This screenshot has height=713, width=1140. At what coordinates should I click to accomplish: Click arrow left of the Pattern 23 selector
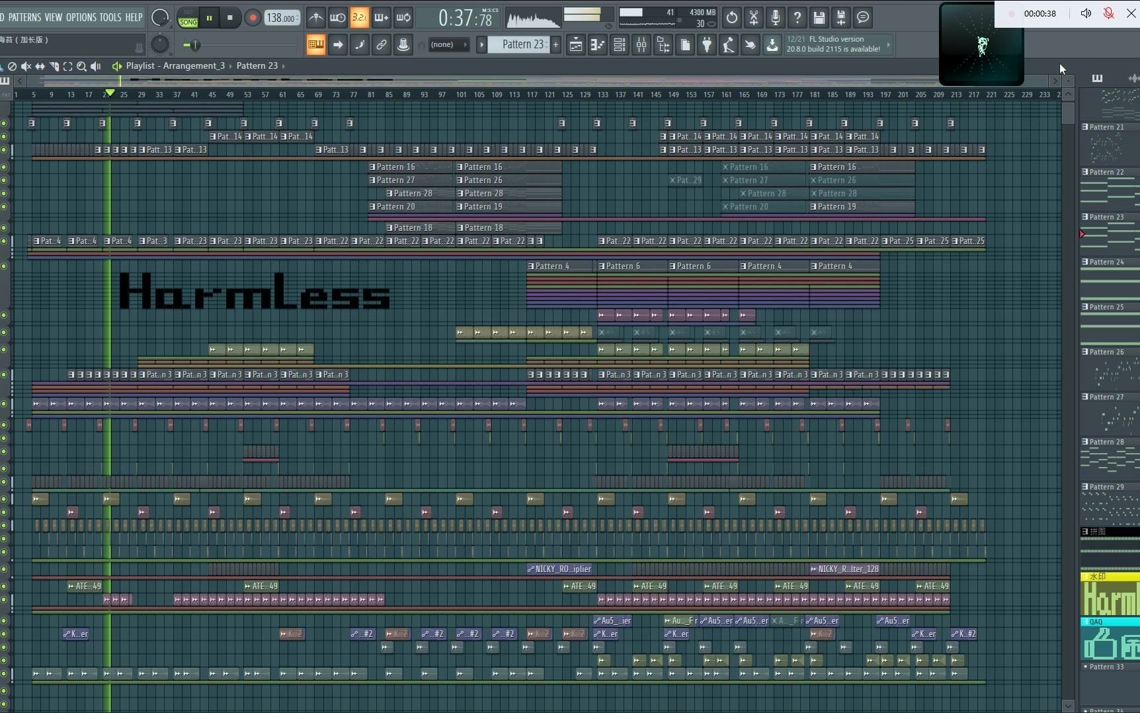point(481,45)
